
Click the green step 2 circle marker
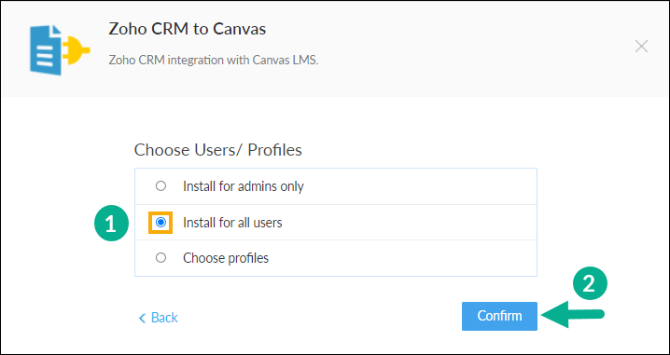tap(590, 284)
